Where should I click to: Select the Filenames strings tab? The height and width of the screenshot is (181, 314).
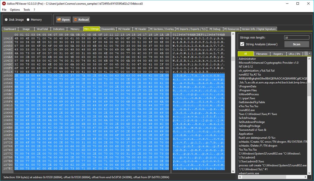coord(262,54)
